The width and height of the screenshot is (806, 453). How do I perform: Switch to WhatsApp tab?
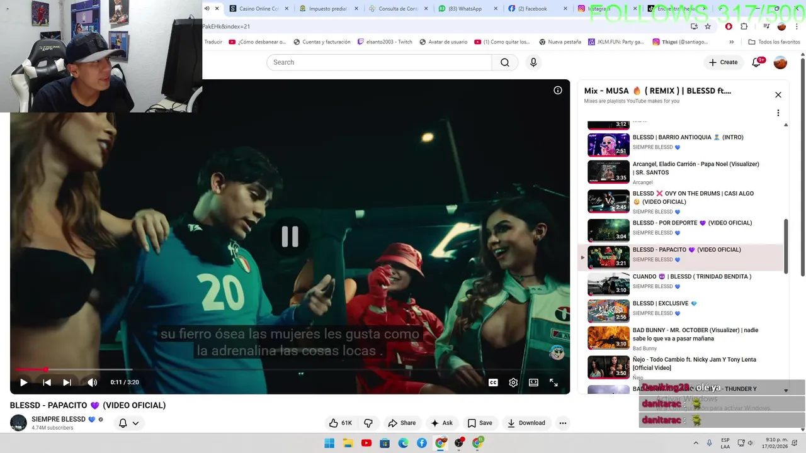click(x=468, y=9)
